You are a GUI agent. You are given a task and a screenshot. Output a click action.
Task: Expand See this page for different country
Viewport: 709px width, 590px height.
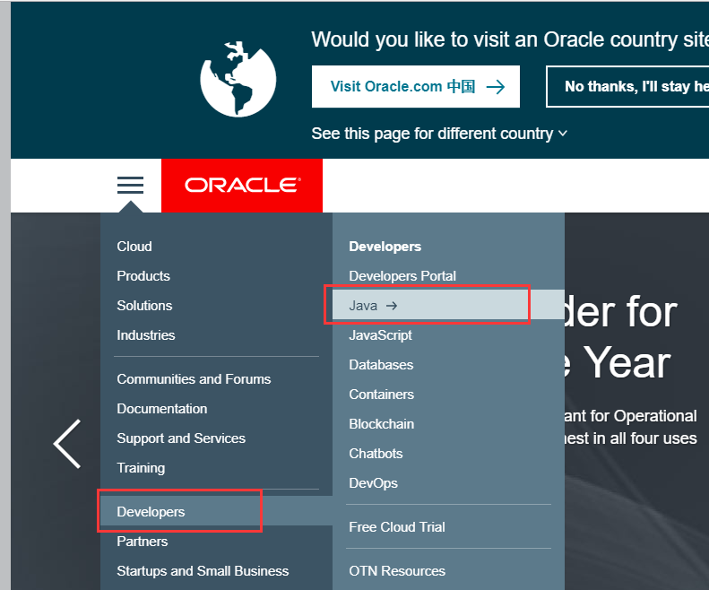439,134
